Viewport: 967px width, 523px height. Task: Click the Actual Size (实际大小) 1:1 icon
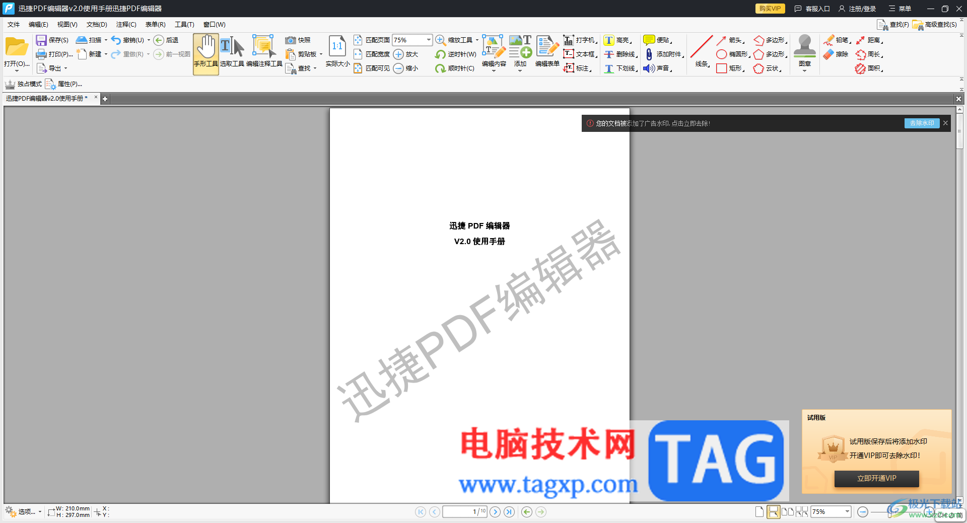click(x=337, y=46)
